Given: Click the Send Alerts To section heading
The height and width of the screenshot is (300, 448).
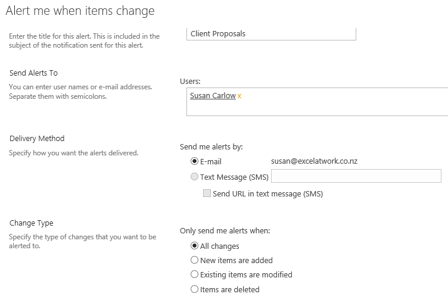Looking at the screenshot, I should pyautogui.click(x=33, y=73).
